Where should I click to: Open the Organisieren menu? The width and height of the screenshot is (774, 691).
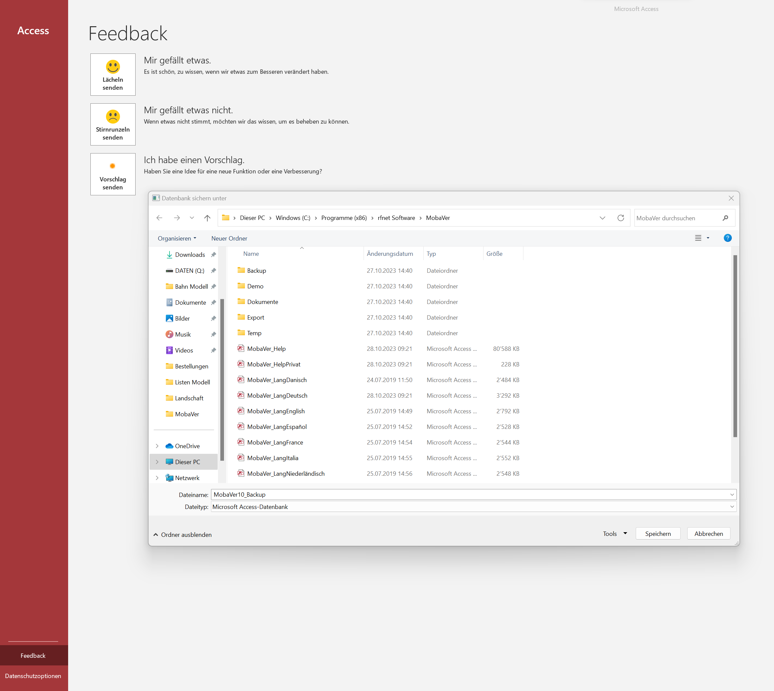(177, 239)
